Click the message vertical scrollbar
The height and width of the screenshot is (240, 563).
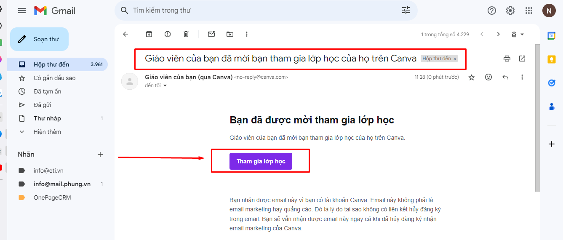[537, 118]
